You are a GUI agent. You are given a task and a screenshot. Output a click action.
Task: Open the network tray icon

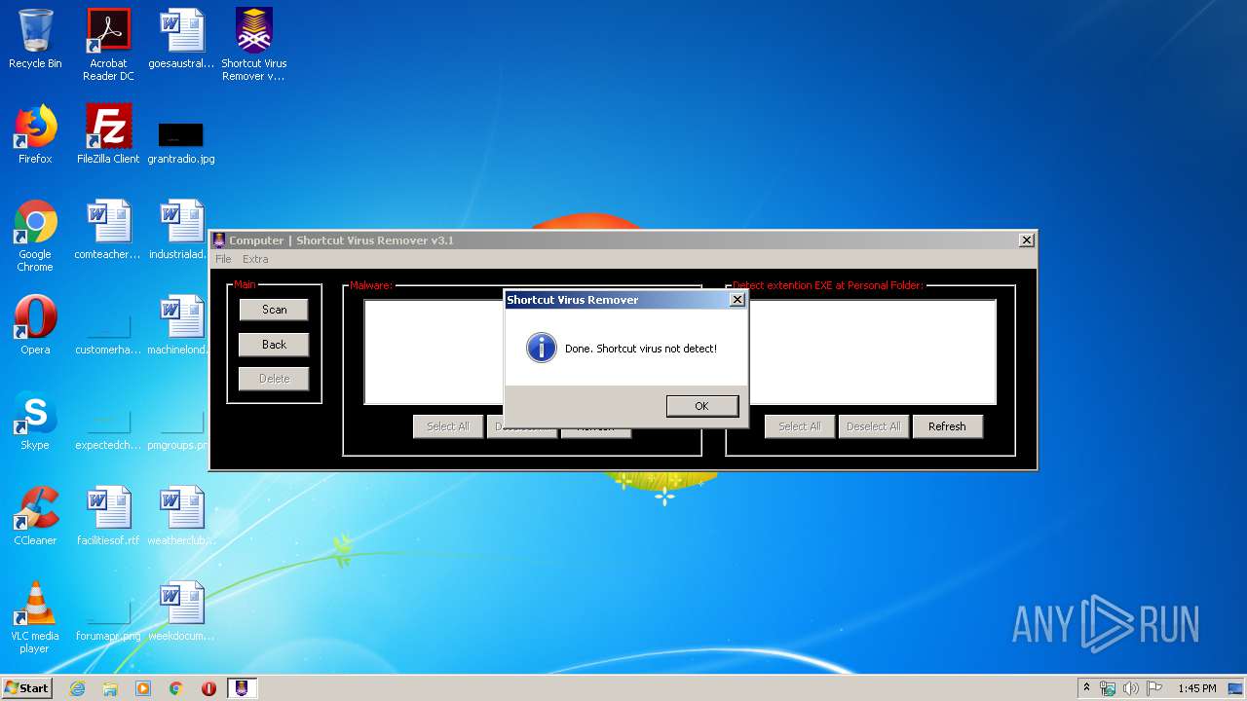[x=1108, y=688]
